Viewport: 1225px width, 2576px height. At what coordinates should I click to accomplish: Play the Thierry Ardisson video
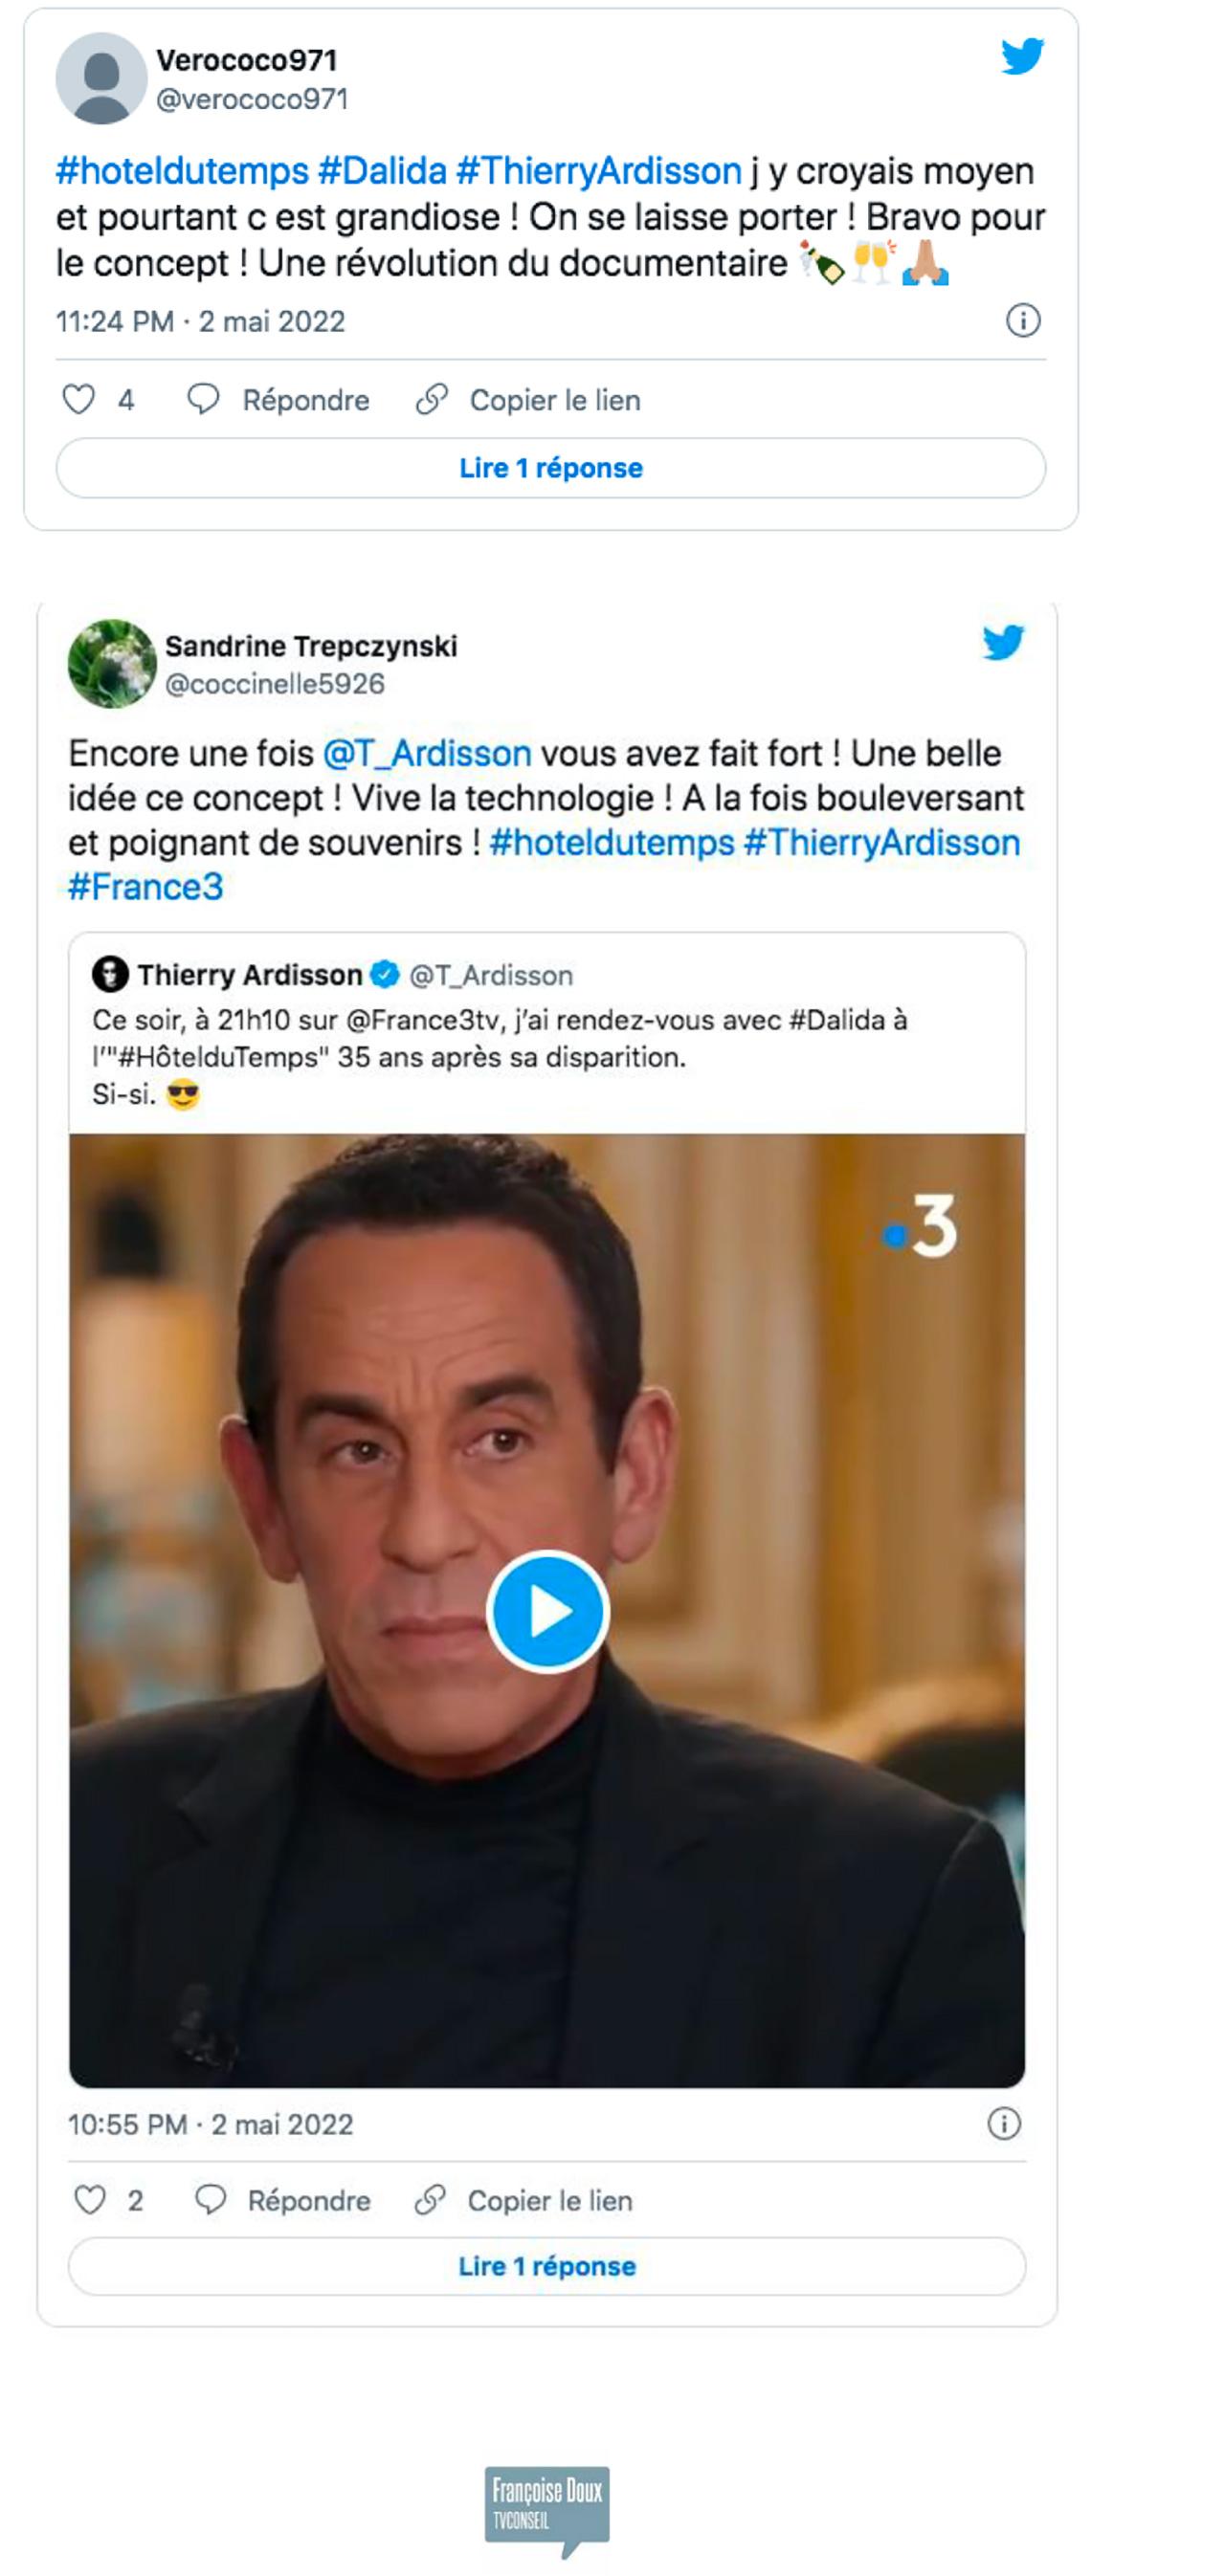click(x=547, y=1611)
